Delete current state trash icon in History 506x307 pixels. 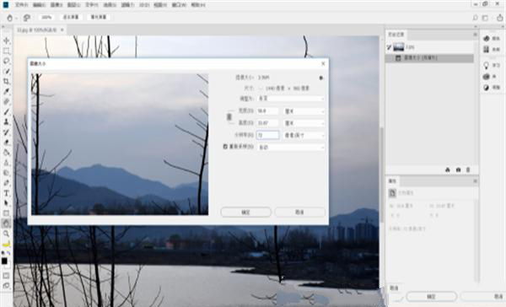(468, 170)
